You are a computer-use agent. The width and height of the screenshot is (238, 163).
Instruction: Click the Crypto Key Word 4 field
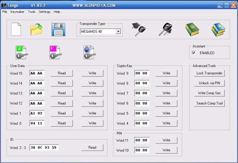pos(142,123)
